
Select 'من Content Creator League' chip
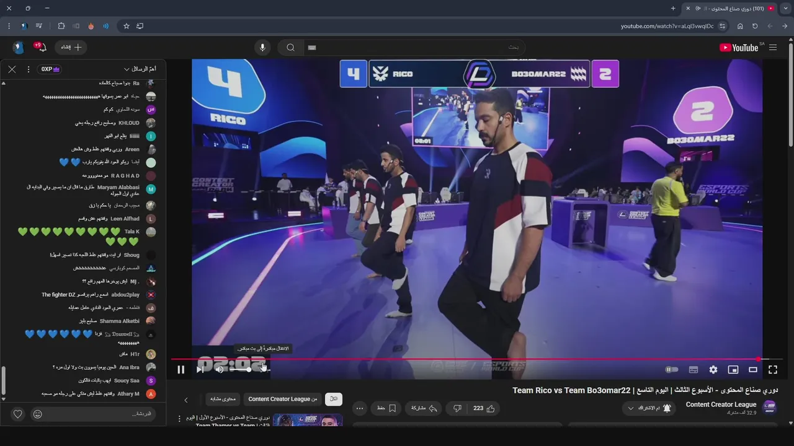(x=282, y=399)
